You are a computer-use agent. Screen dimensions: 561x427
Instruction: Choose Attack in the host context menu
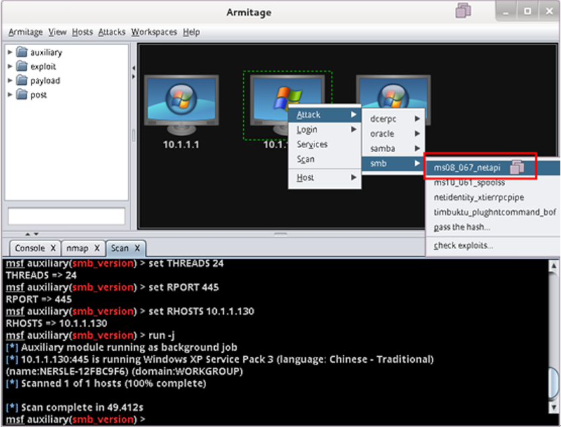click(x=325, y=114)
